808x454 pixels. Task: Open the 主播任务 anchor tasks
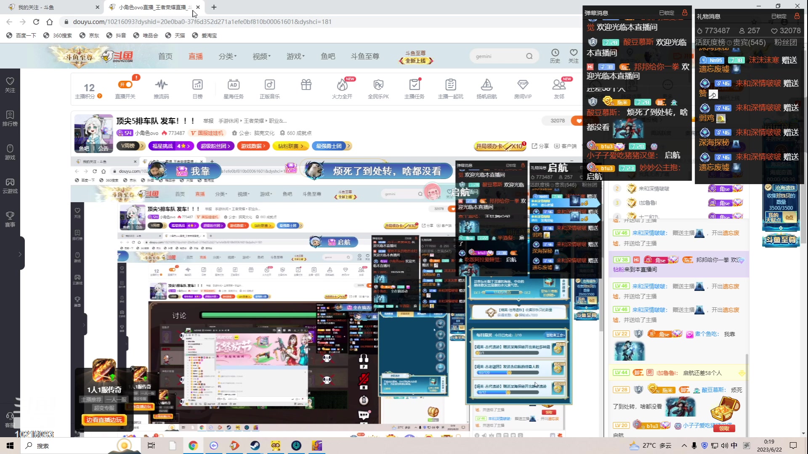(414, 88)
